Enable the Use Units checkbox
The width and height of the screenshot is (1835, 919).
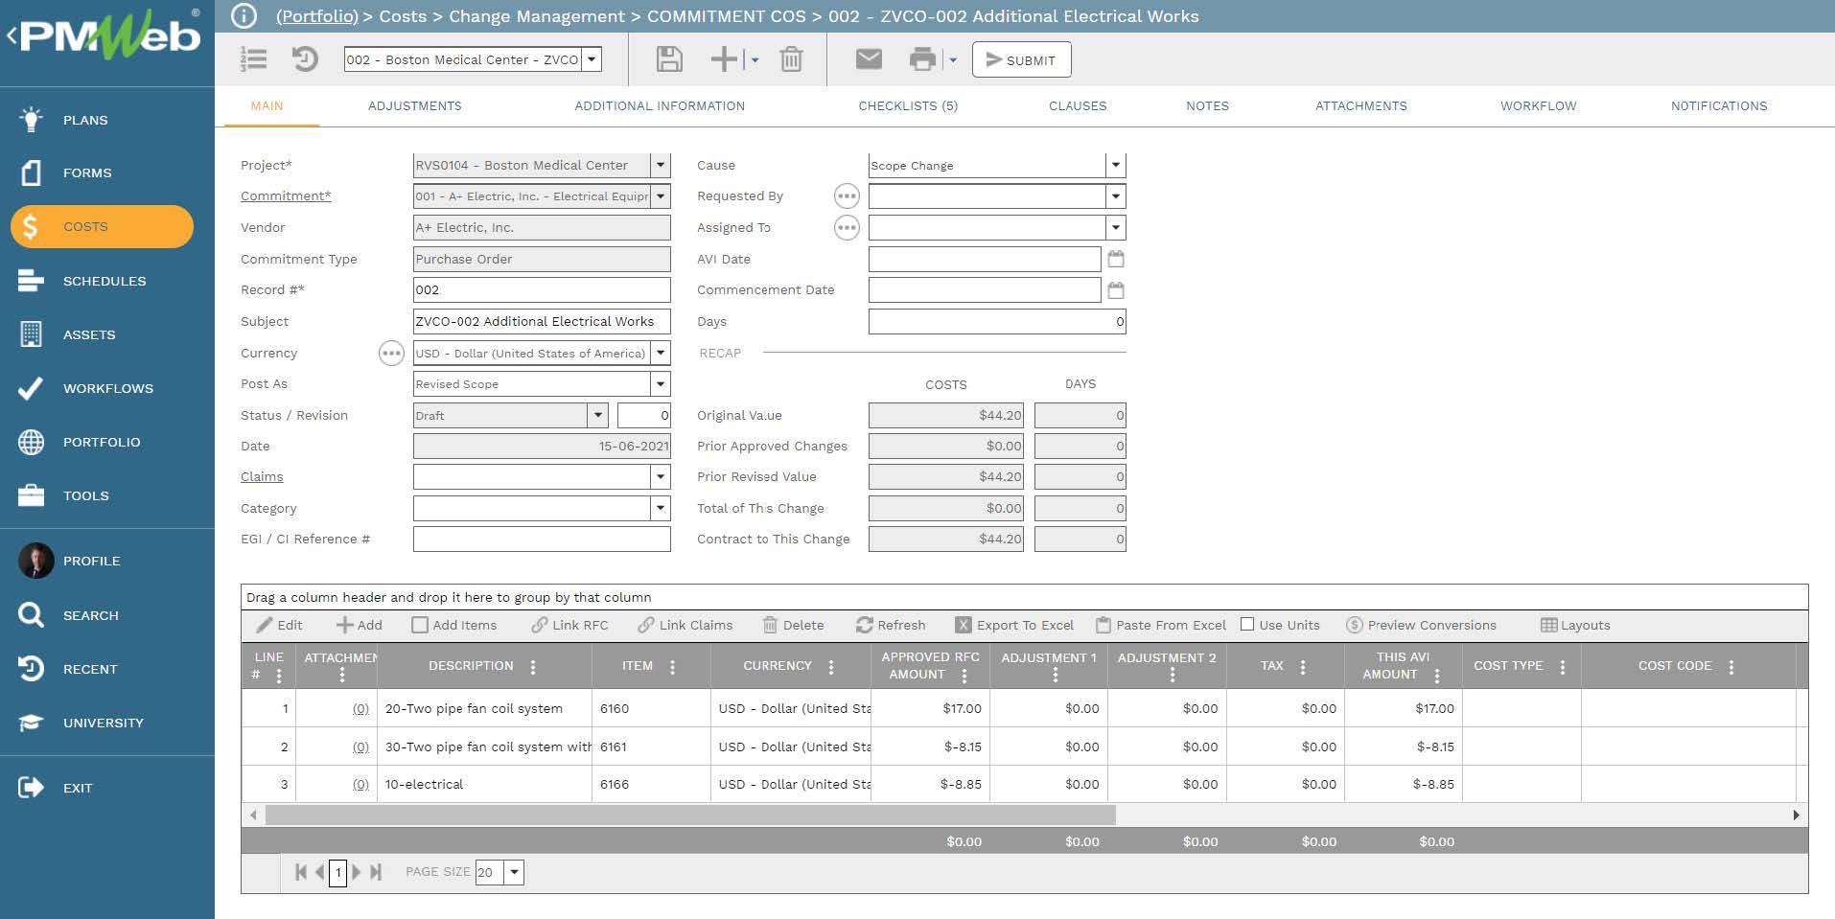1247,624
